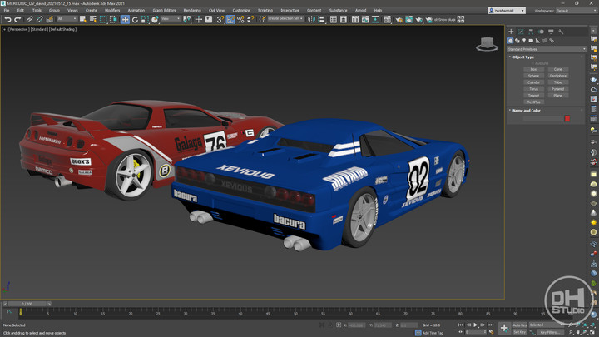Activate the Select and Scale tool
The image size is (599, 337).
tap(145, 19)
